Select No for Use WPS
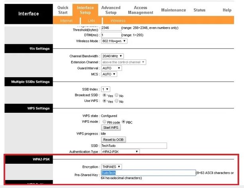This screenshot has width=244, height=188. pos(116,101)
